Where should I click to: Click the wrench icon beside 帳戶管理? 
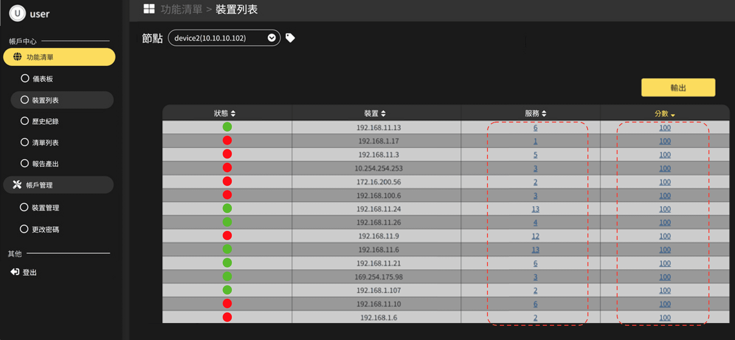coord(16,184)
